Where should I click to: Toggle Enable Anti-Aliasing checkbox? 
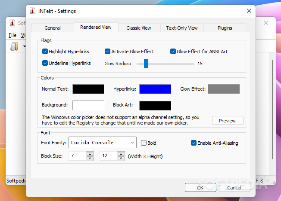pyautogui.click(x=194, y=143)
